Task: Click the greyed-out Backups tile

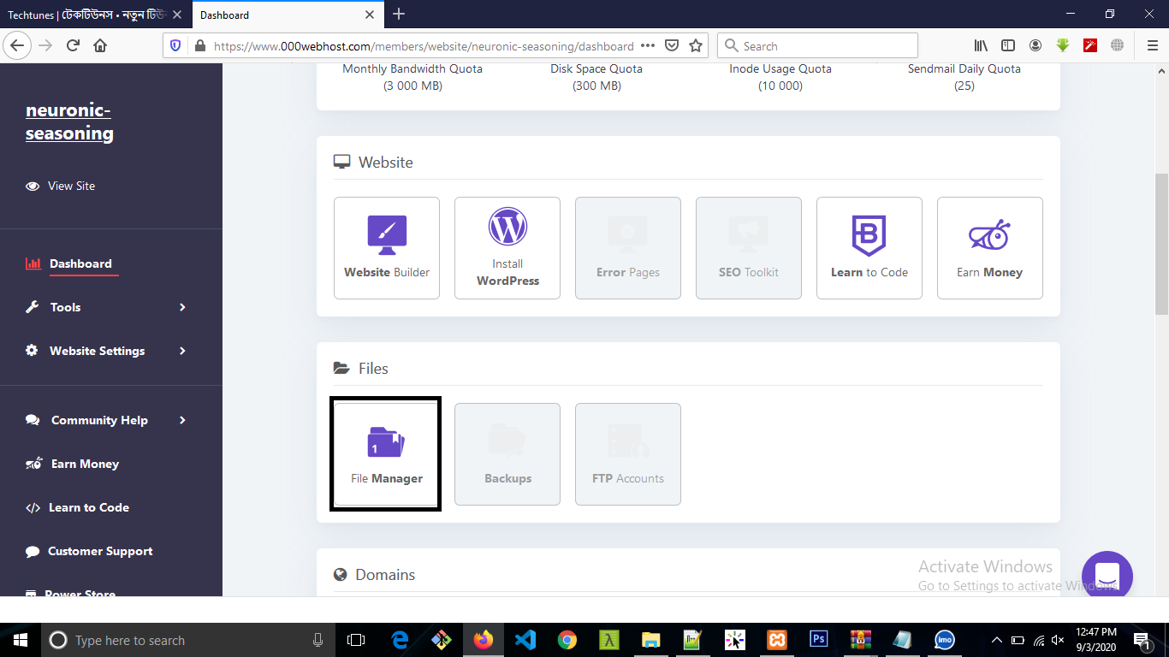Action: coord(507,454)
